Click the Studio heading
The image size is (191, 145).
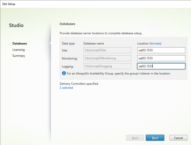pyautogui.click(x=16, y=25)
